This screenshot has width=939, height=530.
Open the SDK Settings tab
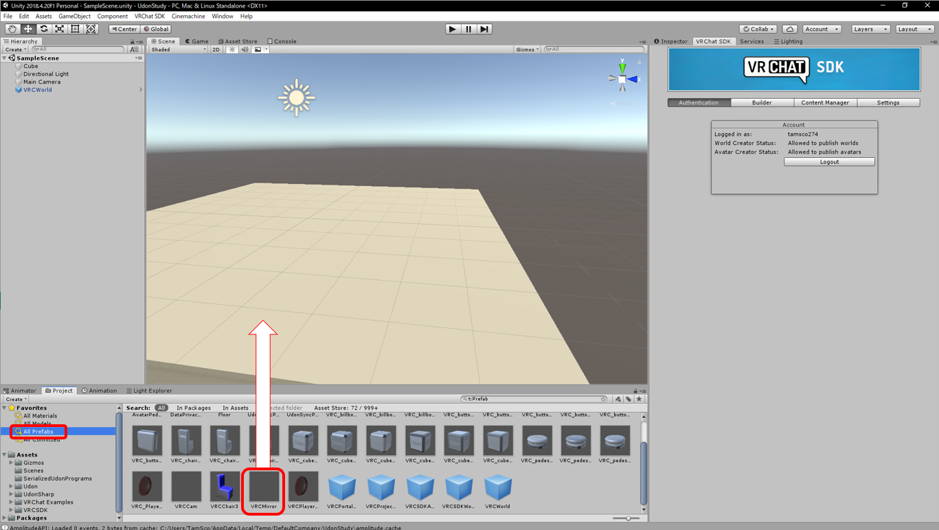pyautogui.click(x=888, y=102)
